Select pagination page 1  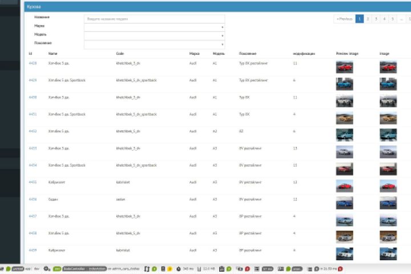click(360, 19)
